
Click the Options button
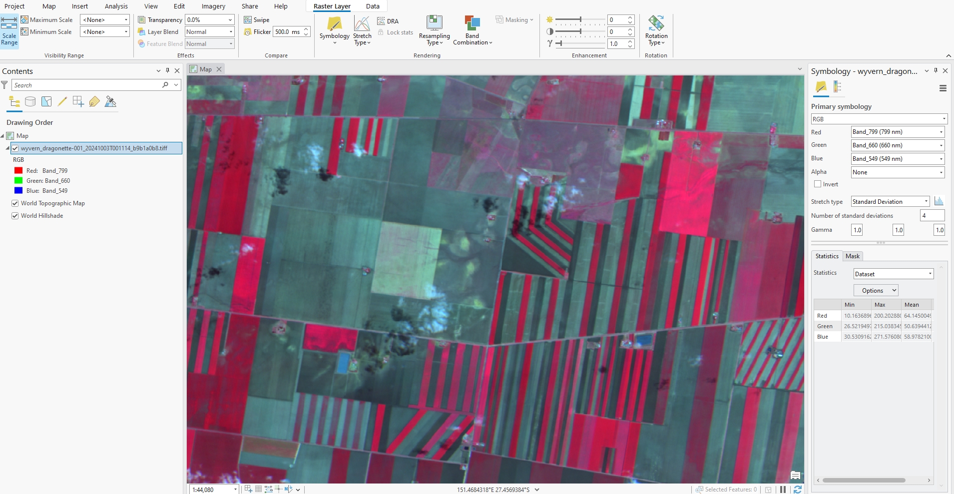coord(876,291)
